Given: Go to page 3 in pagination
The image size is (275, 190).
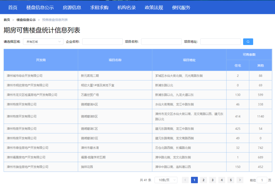Looking at the screenshot, I should pos(212,180).
